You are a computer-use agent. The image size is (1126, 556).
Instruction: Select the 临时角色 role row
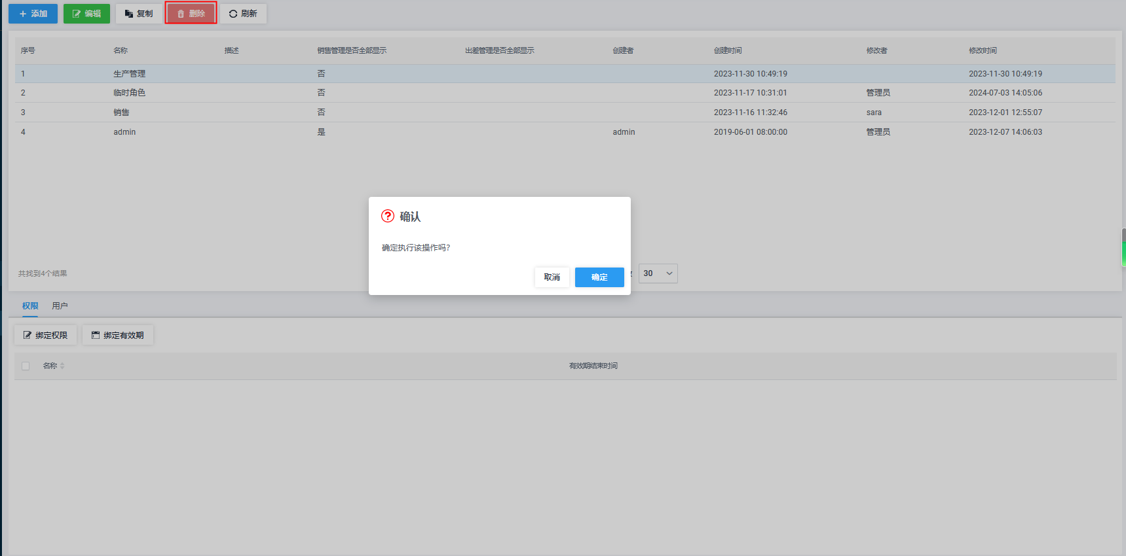pos(130,93)
